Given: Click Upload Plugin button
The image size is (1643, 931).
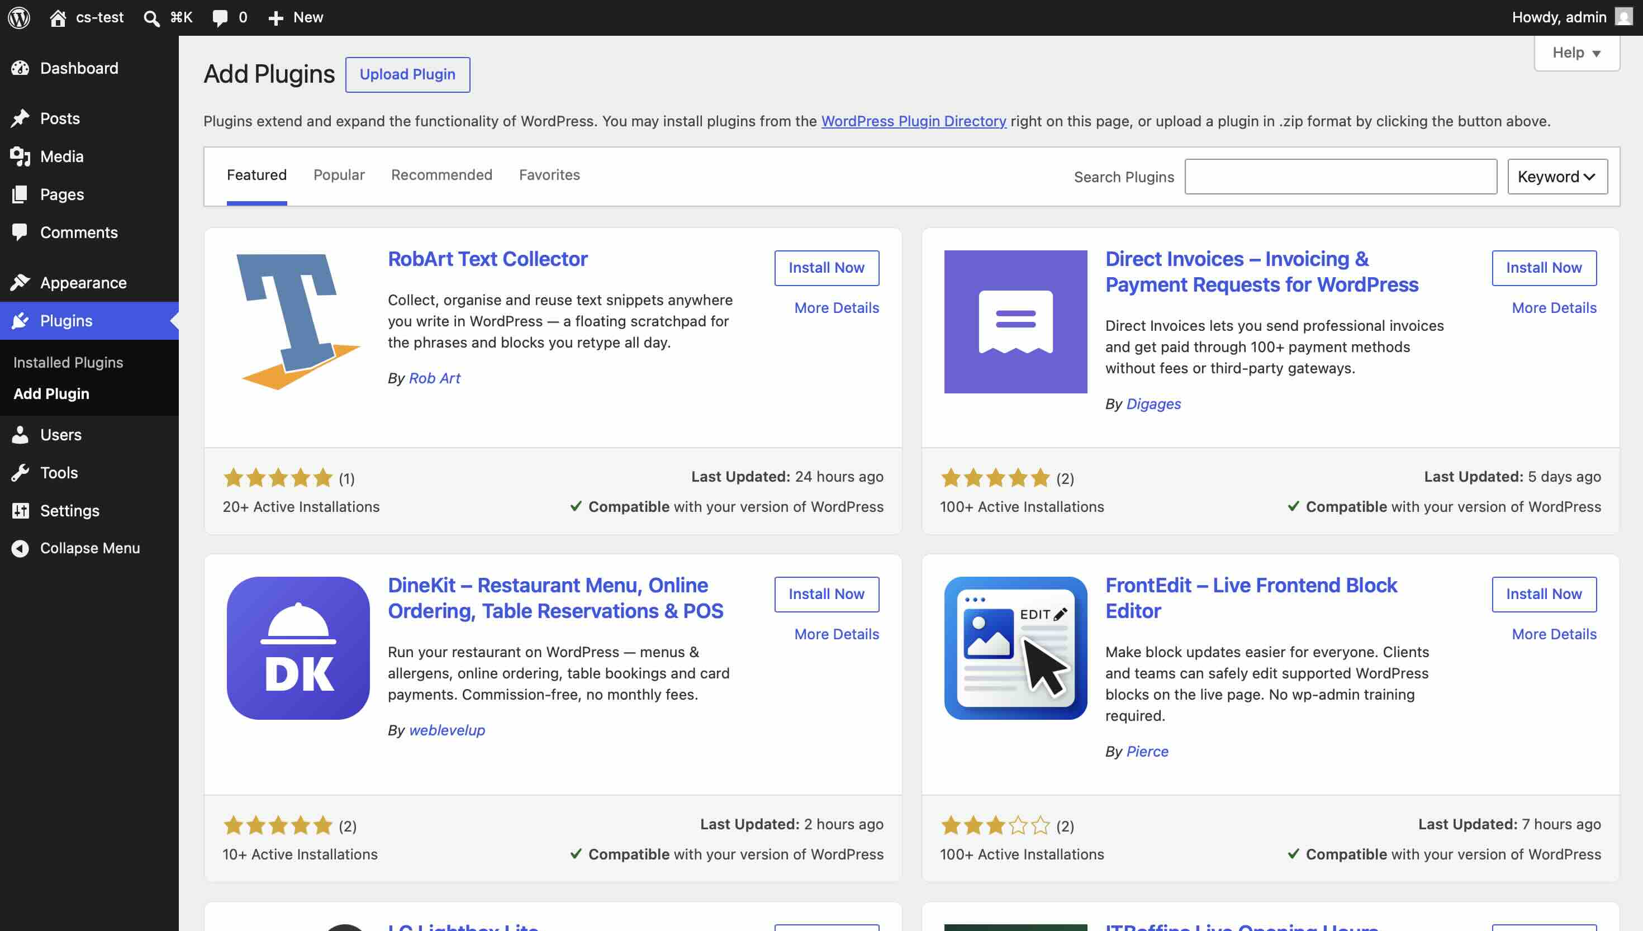Looking at the screenshot, I should click(x=407, y=75).
